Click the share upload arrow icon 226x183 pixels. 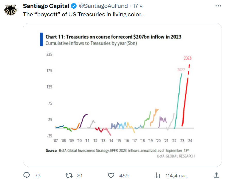tap(216, 175)
